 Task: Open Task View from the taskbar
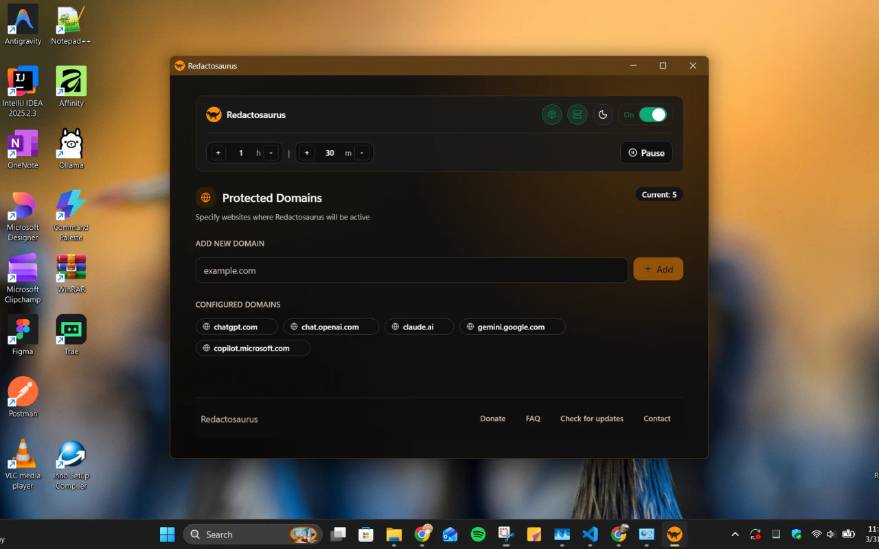338,535
